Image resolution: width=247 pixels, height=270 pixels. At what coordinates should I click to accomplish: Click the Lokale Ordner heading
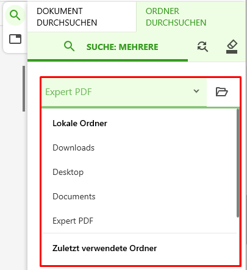pos(80,123)
